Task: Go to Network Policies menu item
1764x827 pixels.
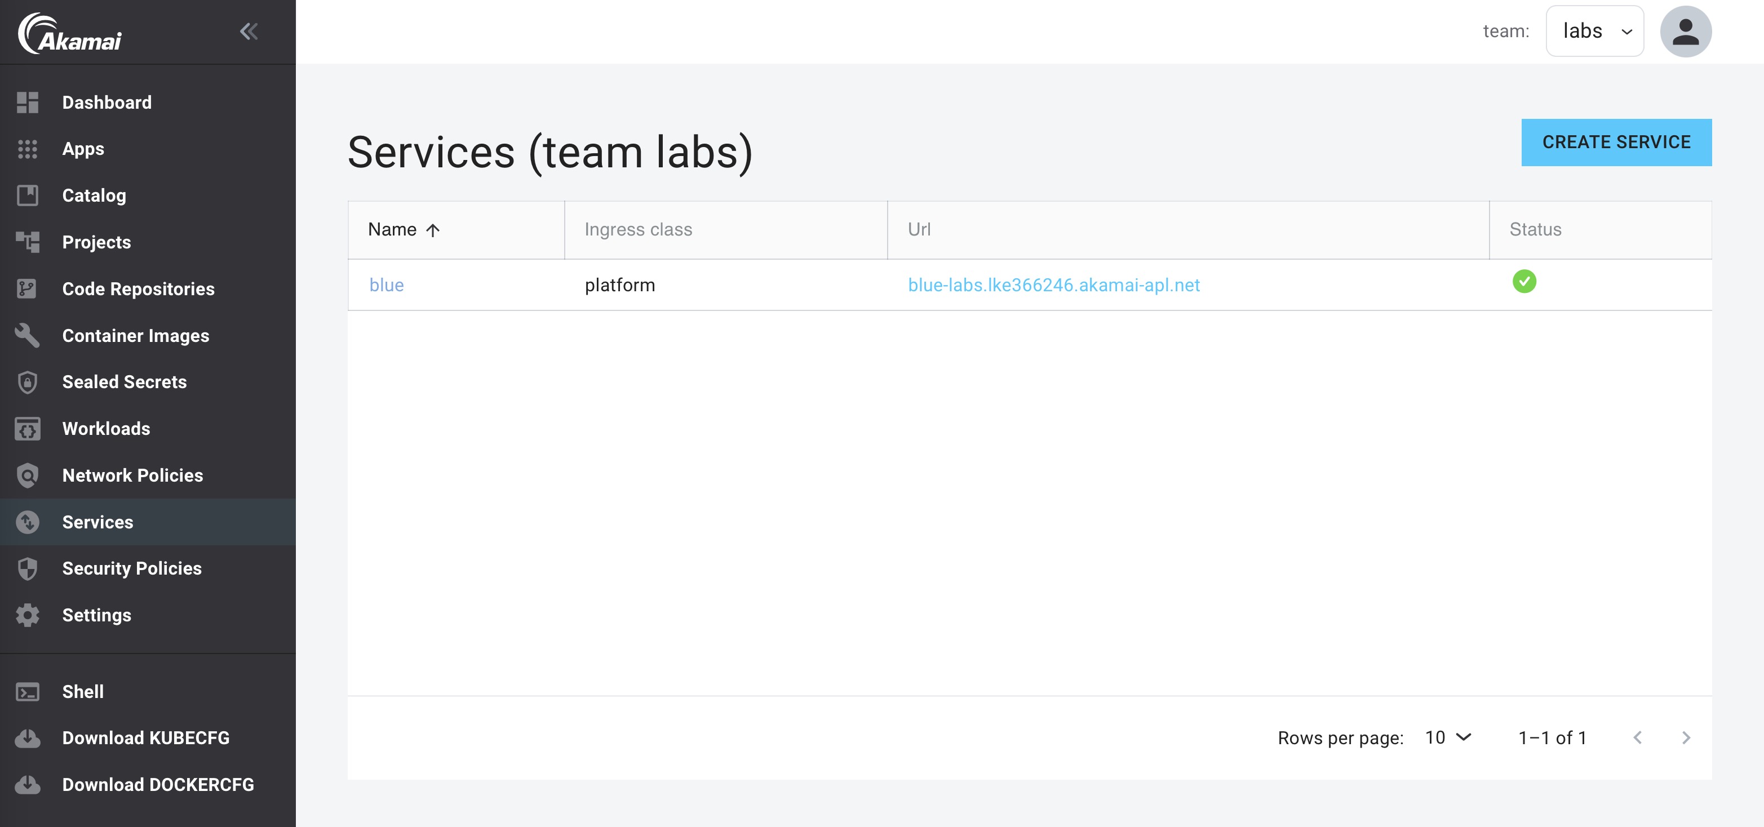Action: pos(132,475)
